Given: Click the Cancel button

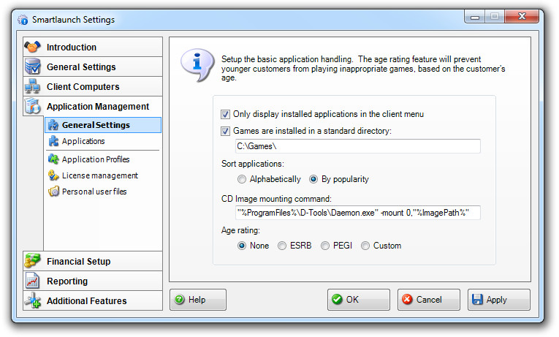Looking at the screenshot, I should coord(428,300).
